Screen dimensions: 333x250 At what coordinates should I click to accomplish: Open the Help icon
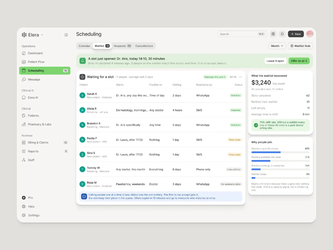coord(24,206)
